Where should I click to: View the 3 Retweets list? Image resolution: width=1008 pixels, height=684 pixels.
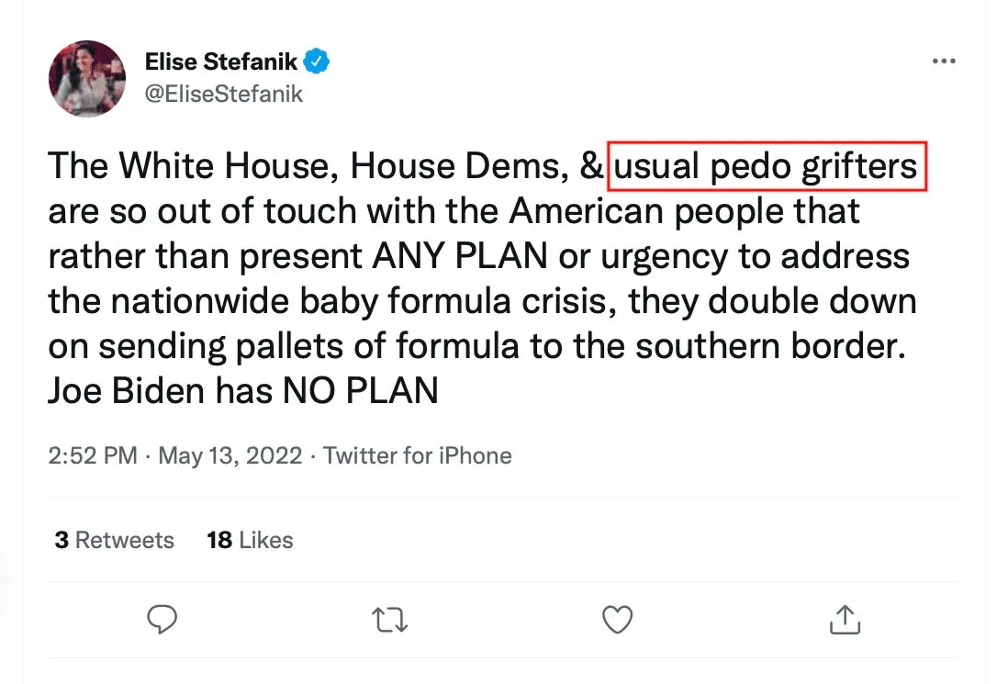pyautogui.click(x=114, y=540)
